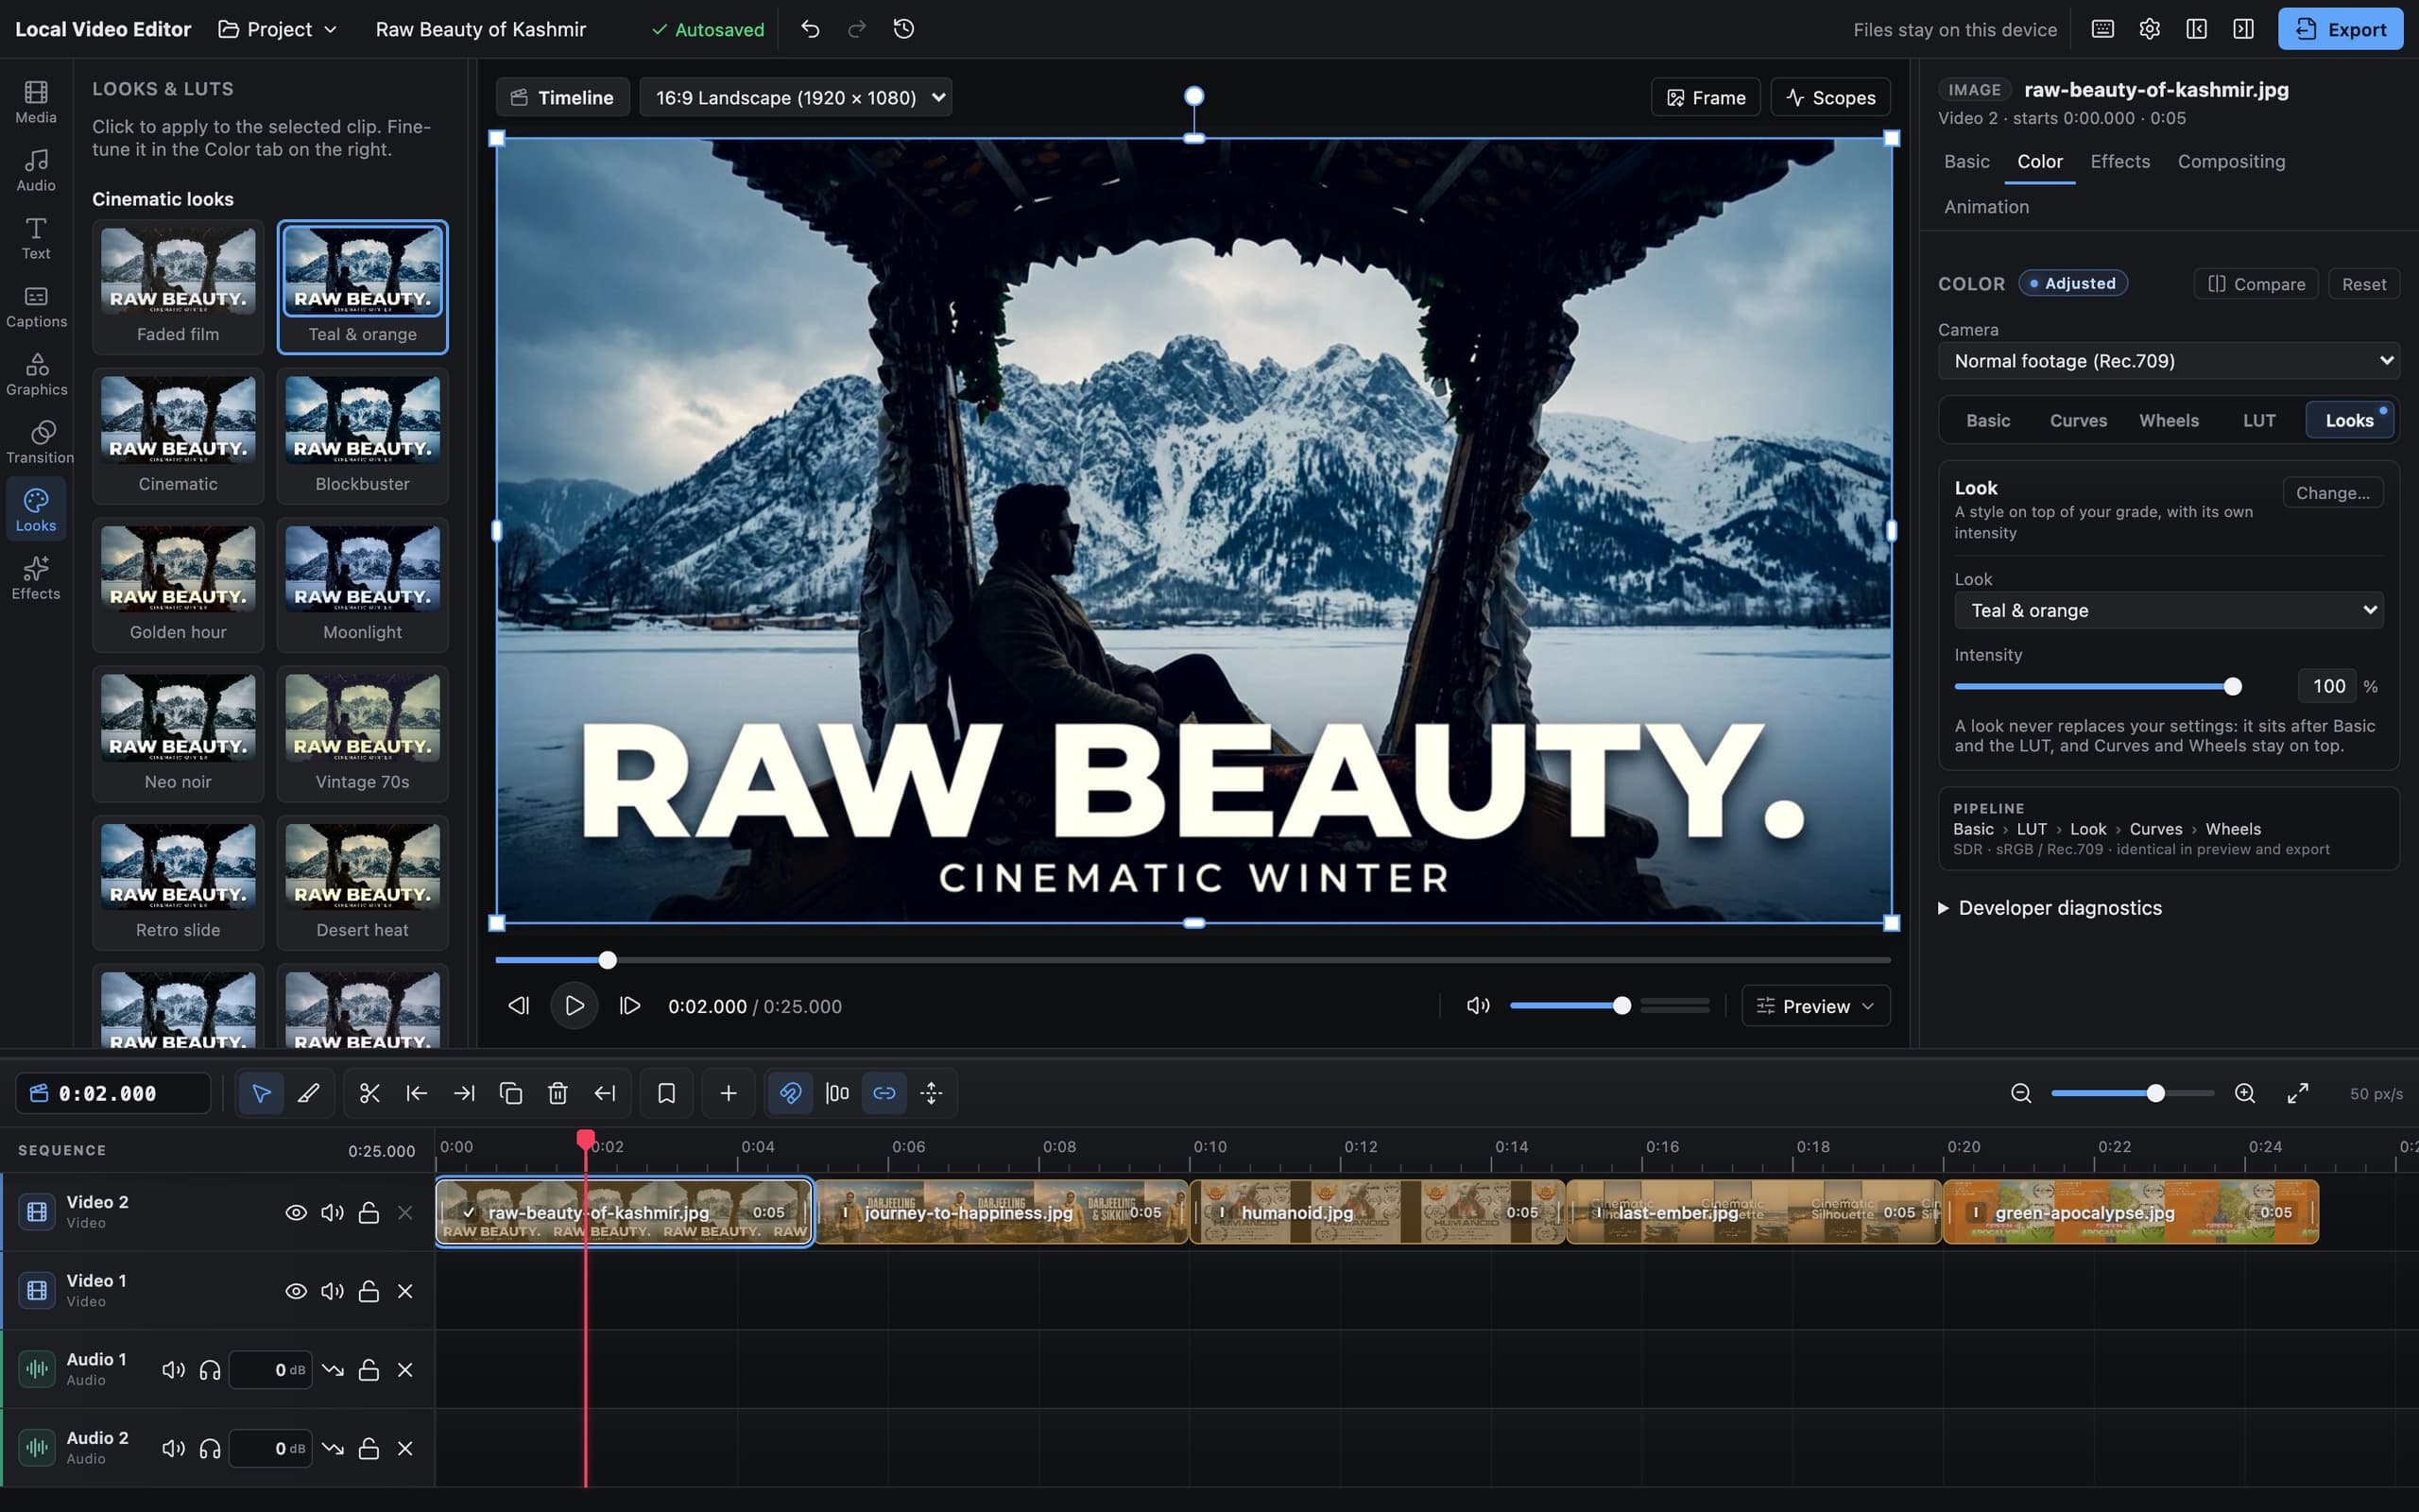Open the aspect ratio 16:9 Landscape dropdown
Image resolution: width=2419 pixels, height=1512 pixels.
[796, 97]
